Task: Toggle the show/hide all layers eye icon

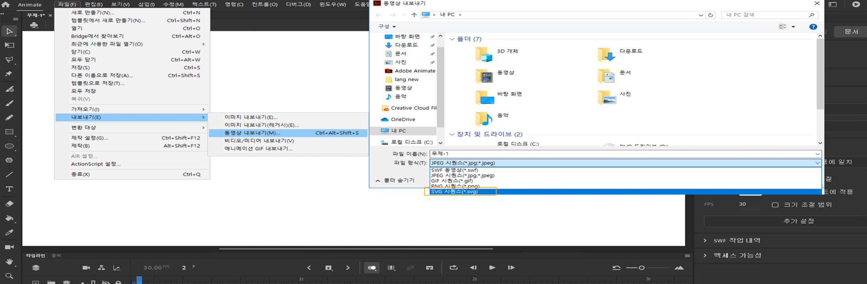Action: pyautogui.click(x=105, y=282)
